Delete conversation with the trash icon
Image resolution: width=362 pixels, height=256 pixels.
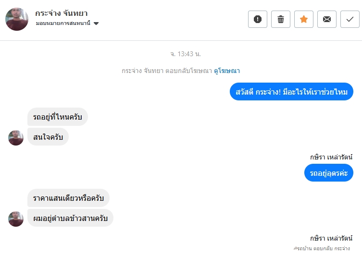(281, 19)
